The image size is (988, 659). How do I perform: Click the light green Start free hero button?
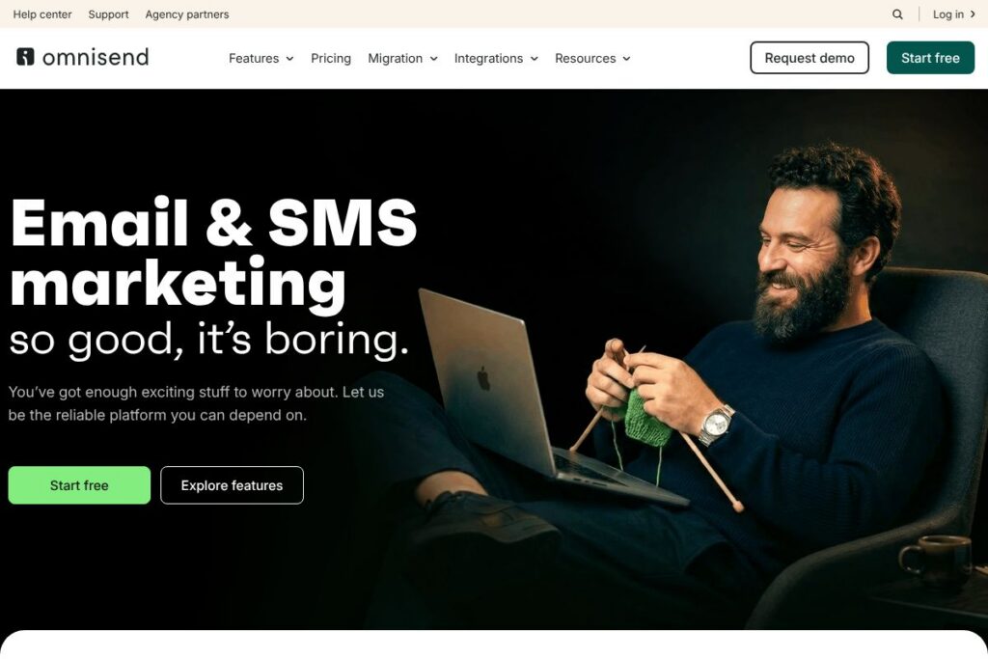pyautogui.click(x=79, y=485)
